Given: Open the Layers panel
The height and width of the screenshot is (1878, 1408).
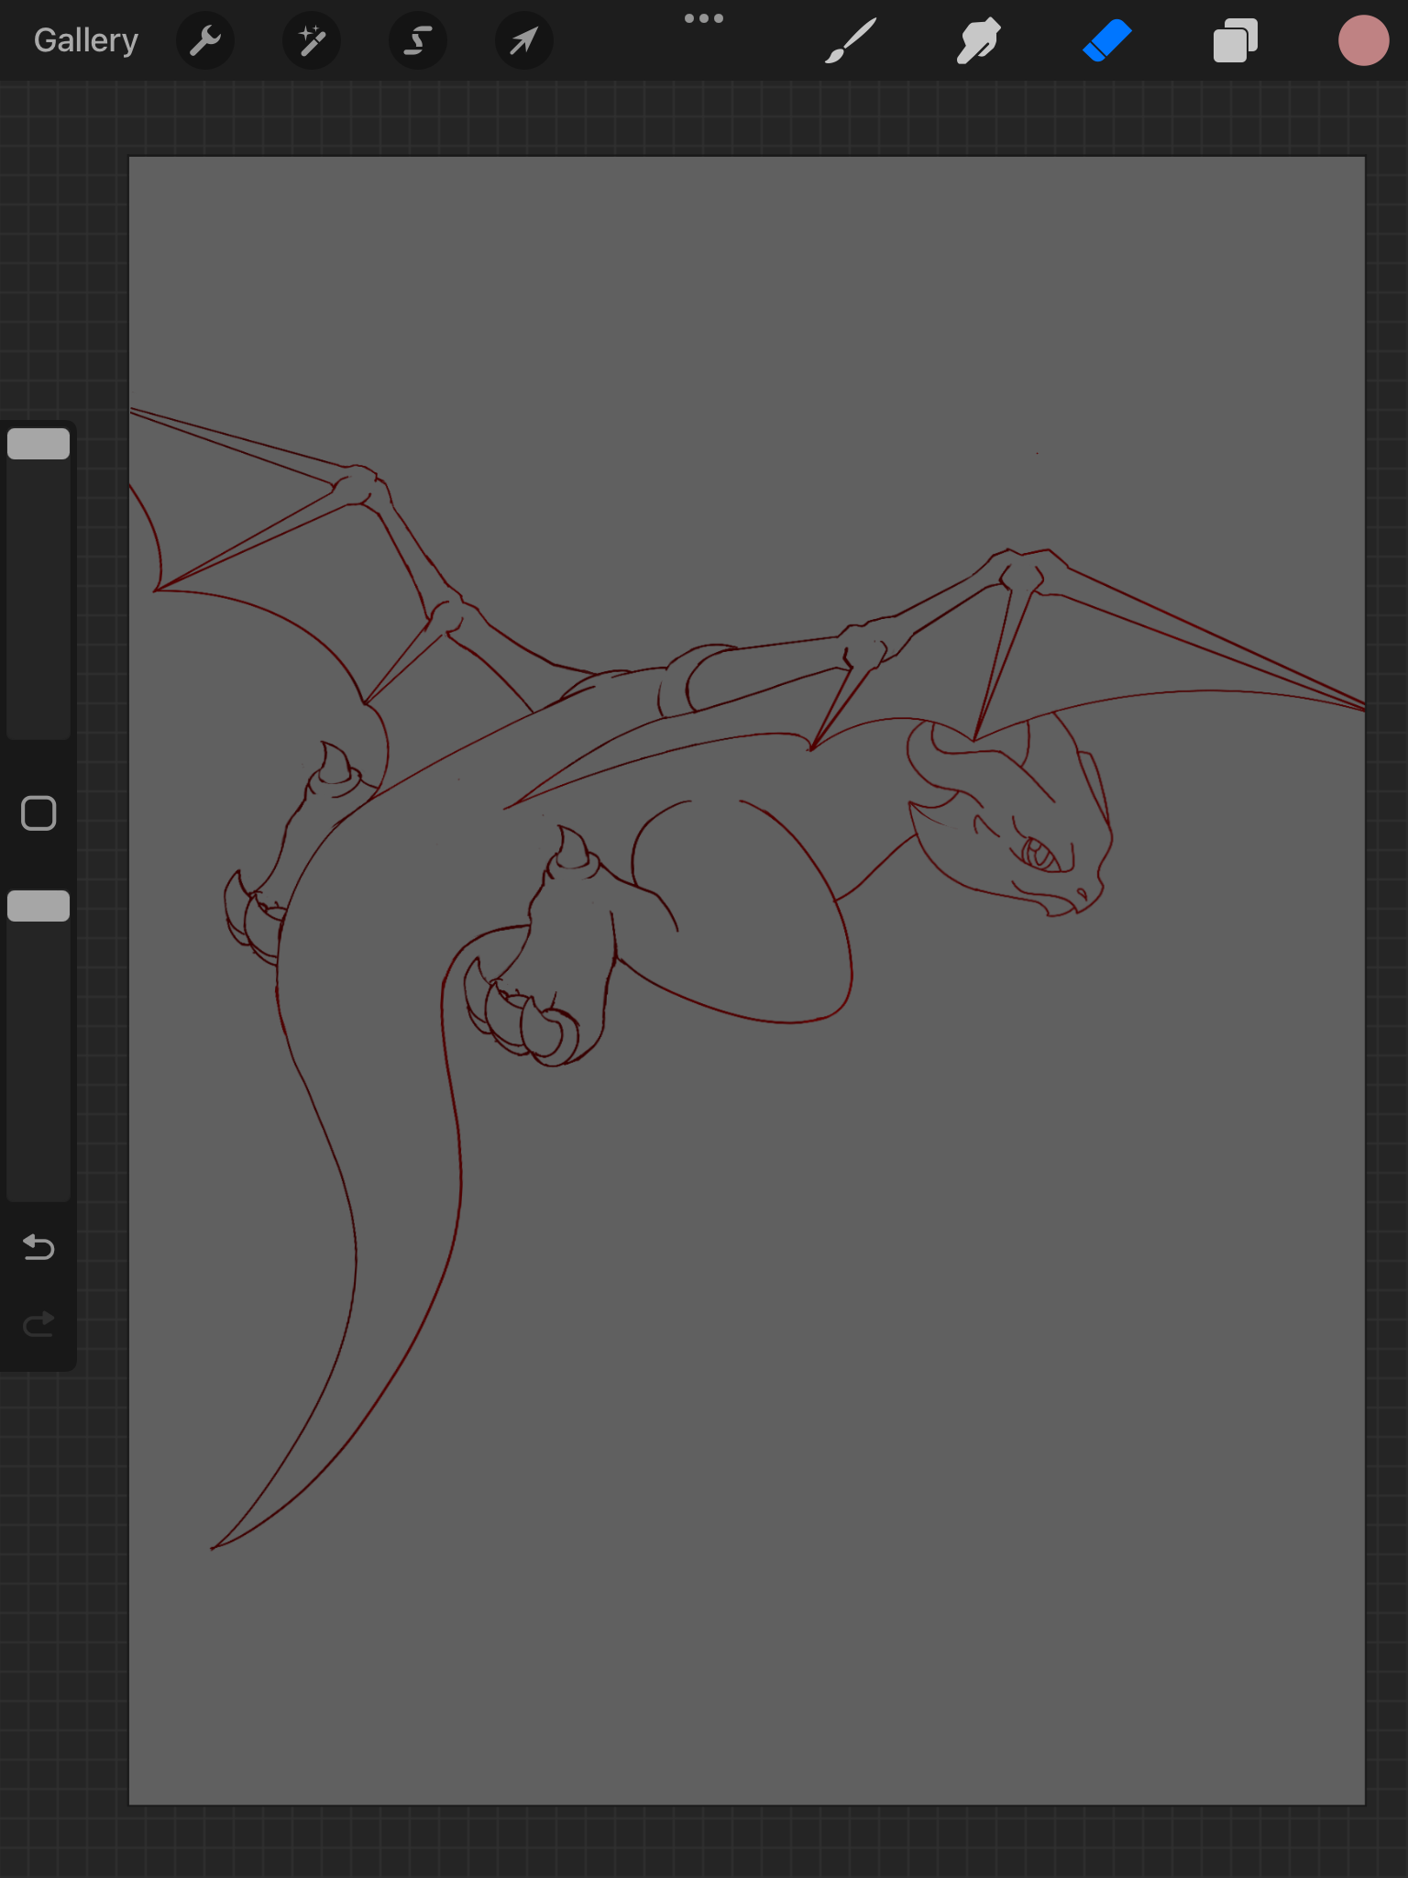Looking at the screenshot, I should point(1236,40).
